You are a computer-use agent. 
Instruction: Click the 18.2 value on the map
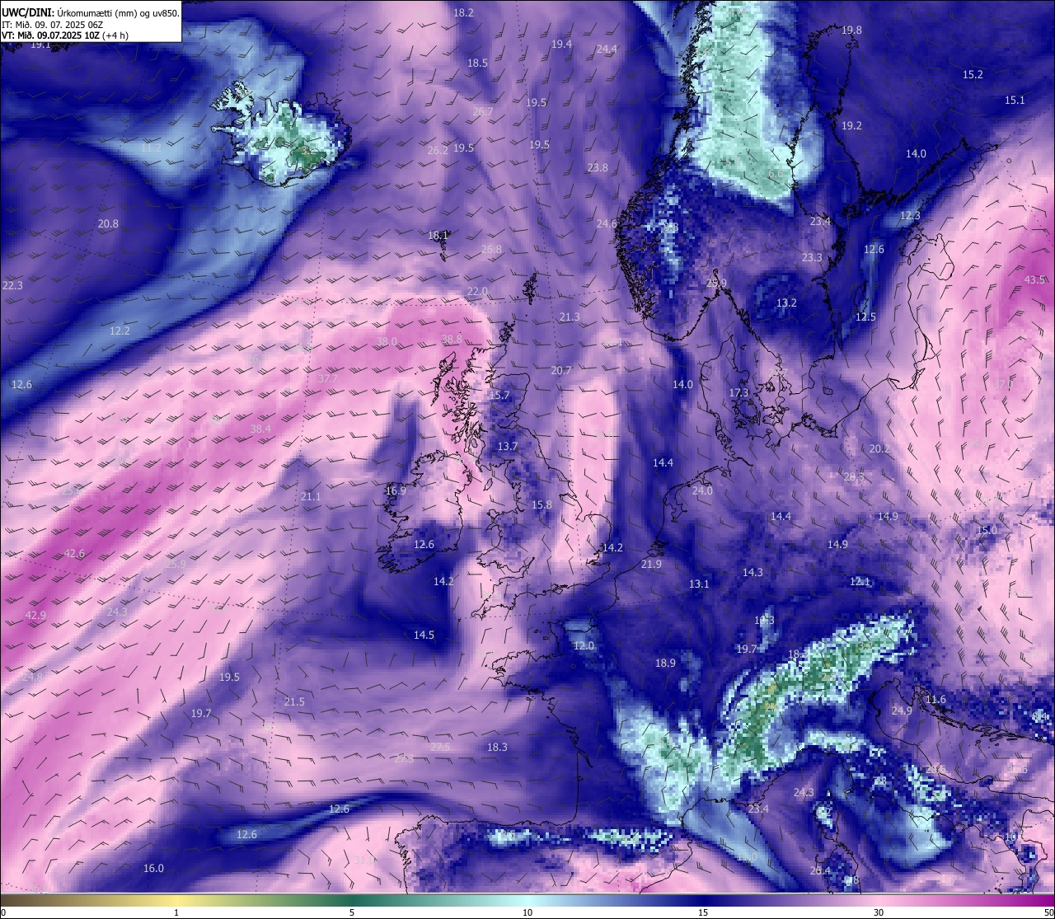click(x=464, y=12)
